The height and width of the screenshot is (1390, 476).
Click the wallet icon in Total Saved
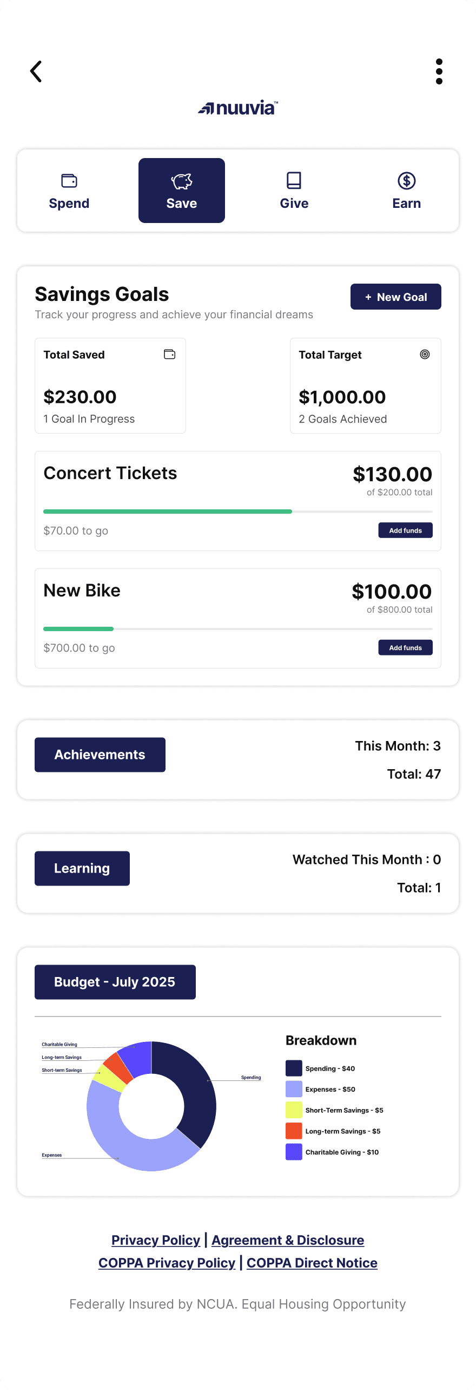click(169, 355)
